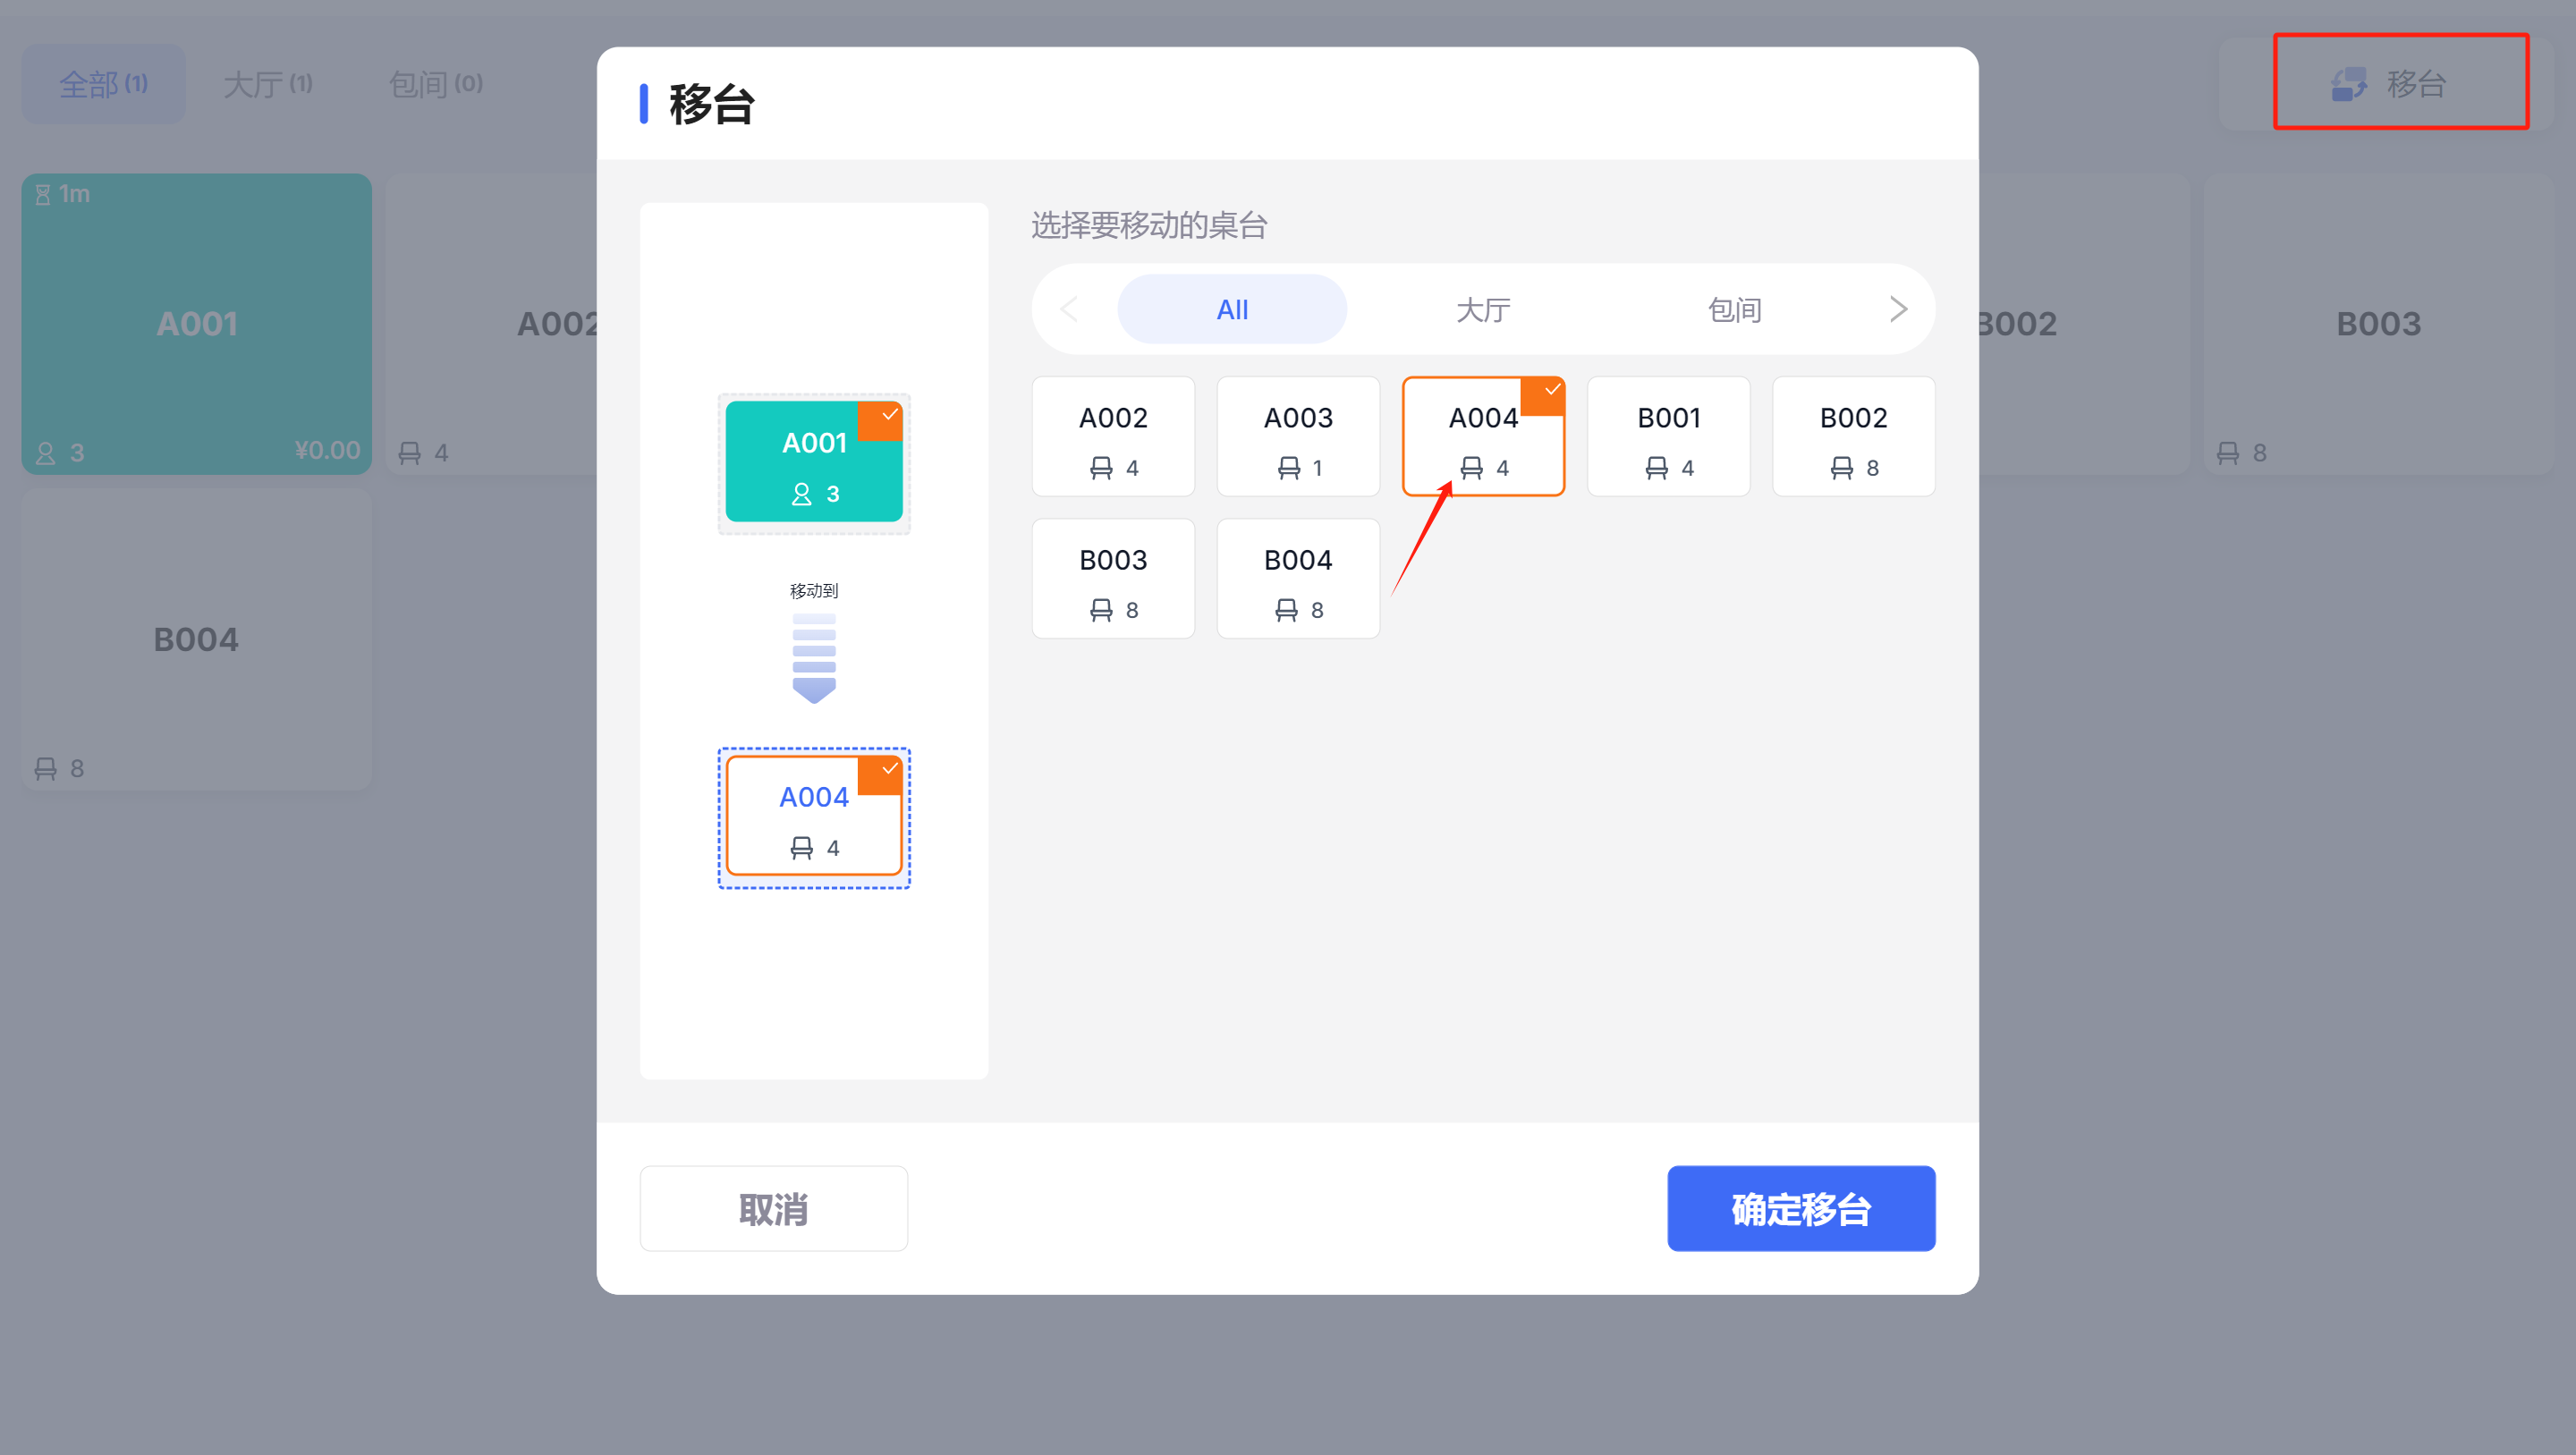This screenshot has width=2576, height=1455.
Task: Click the seat icon on destination A004 card
Action: [x=801, y=848]
